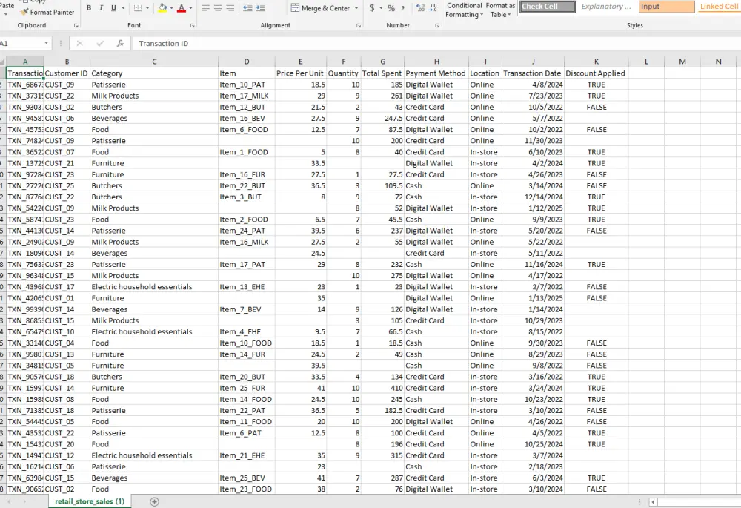Open underline style dropdown arrow
Viewport: 741px width, 508px height.
[x=123, y=8]
